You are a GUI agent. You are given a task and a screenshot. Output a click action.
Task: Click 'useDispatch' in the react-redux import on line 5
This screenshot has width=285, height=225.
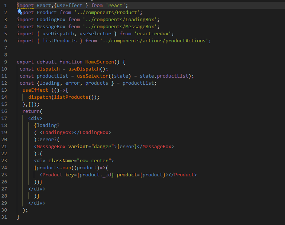click(58, 34)
